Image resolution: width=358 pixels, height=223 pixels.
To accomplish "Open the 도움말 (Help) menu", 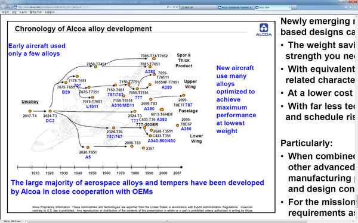I will tap(50, 12).
